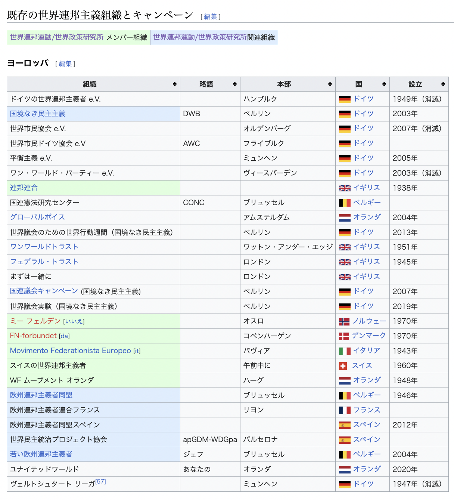Click the German flag in the DWB row
This screenshot has width=454, height=500.
[345, 114]
